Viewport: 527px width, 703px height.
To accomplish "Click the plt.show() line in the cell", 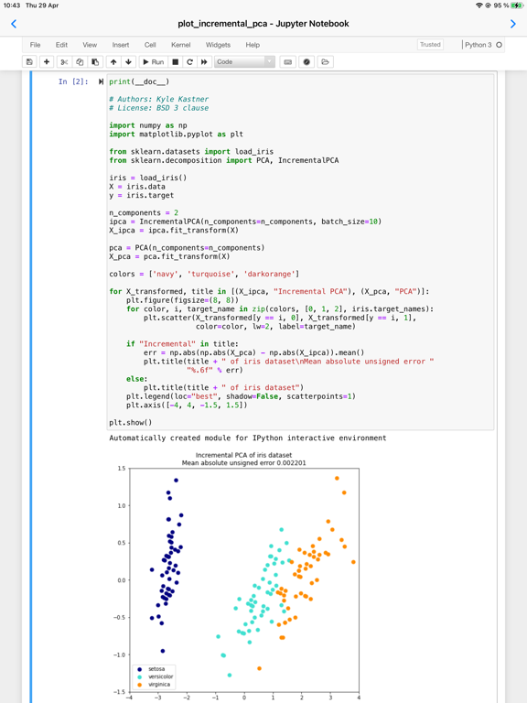I will click(x=131, y=423).
